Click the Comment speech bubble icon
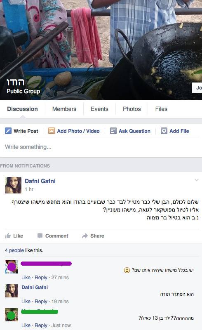This screenshot has width=202, height=330. click(40, 236)
